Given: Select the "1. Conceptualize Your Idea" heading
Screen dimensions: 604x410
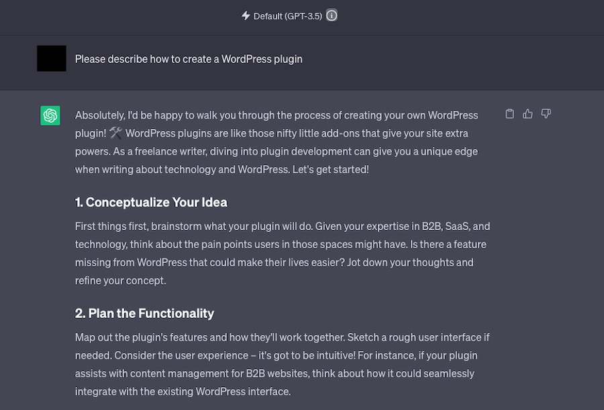Looking at the screenshot, I should click(x=151, y=202).
